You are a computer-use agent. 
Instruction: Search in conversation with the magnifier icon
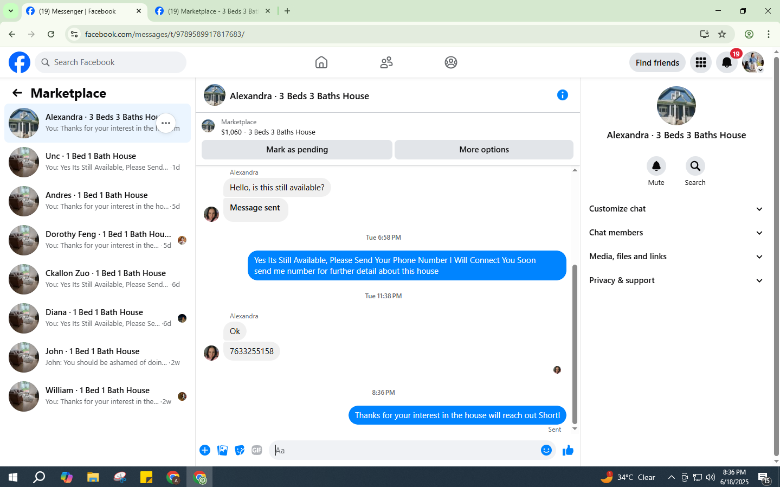coord(695,166)
